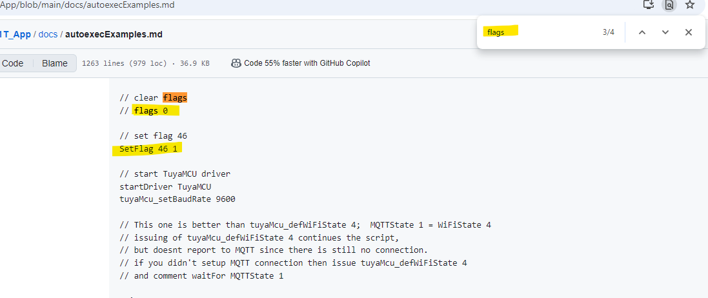Image resolution: width=708 pixels, height=298 pixels.
Task: Switch to the Blame view tab
Action: click(55, 63)
